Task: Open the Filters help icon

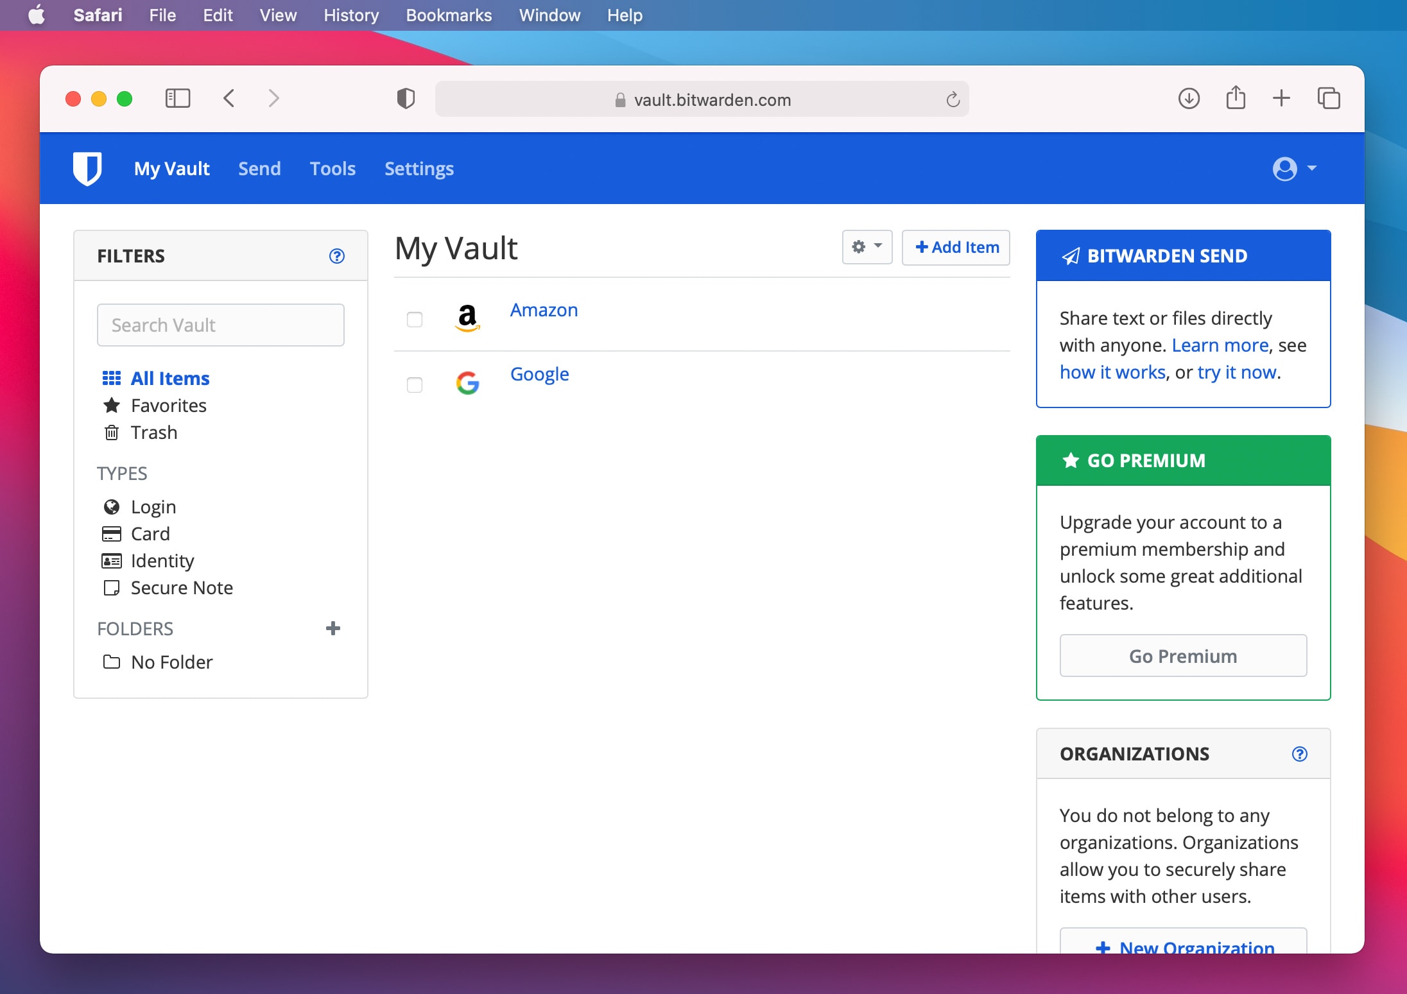Action: [336, 256]
